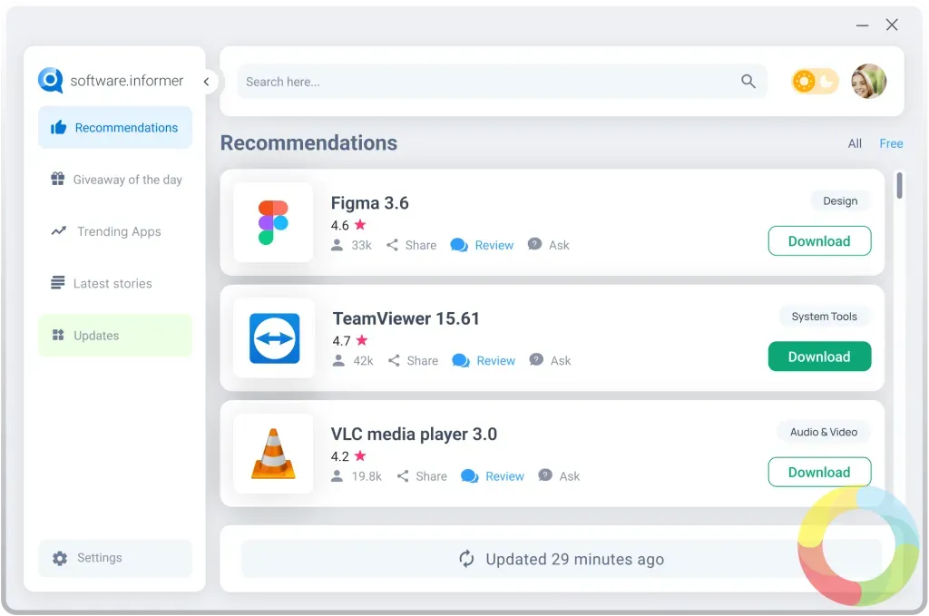
Task: Open Settings at sidebar bottom
Action: pos(115,558)
